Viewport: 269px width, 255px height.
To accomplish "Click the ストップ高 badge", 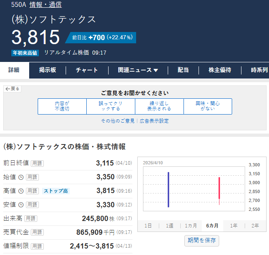I will click(x=56, y=191).
